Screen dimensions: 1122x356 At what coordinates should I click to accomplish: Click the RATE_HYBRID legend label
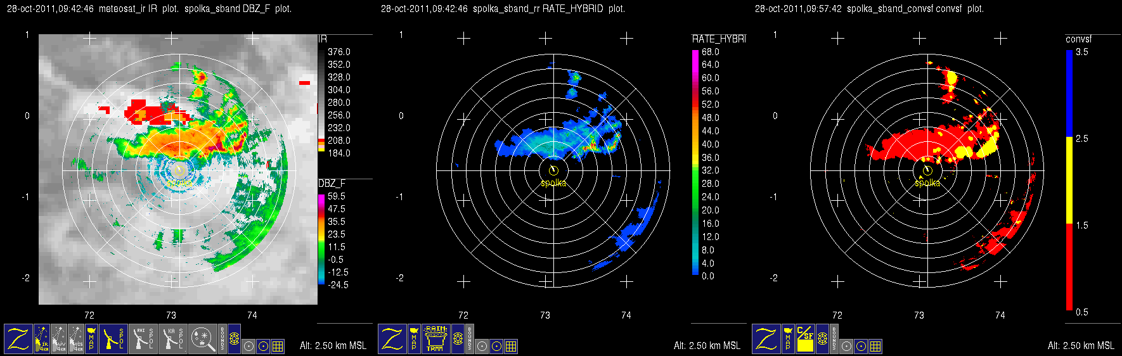click(x=719, y=39)
